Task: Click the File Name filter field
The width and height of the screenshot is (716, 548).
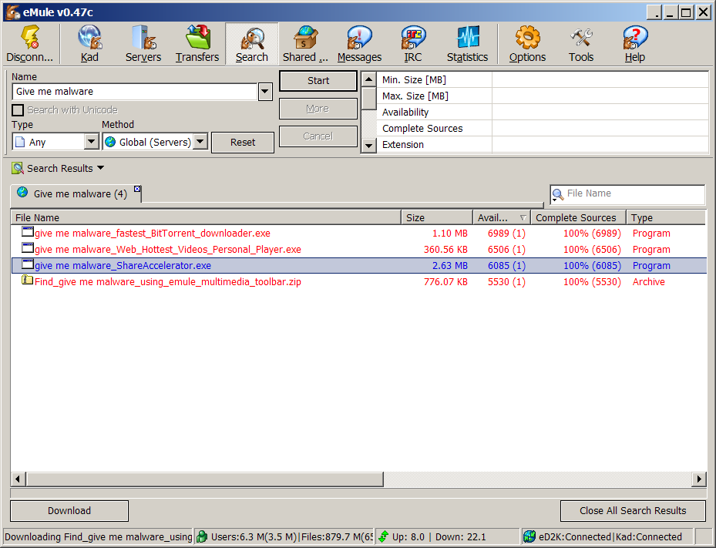Action: [632, 194]
